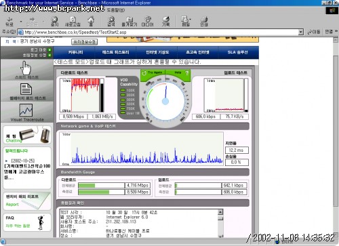Click the page scrollbar up arrow
The height and width of the screenshot is (246, 339).
coord(336,40)
